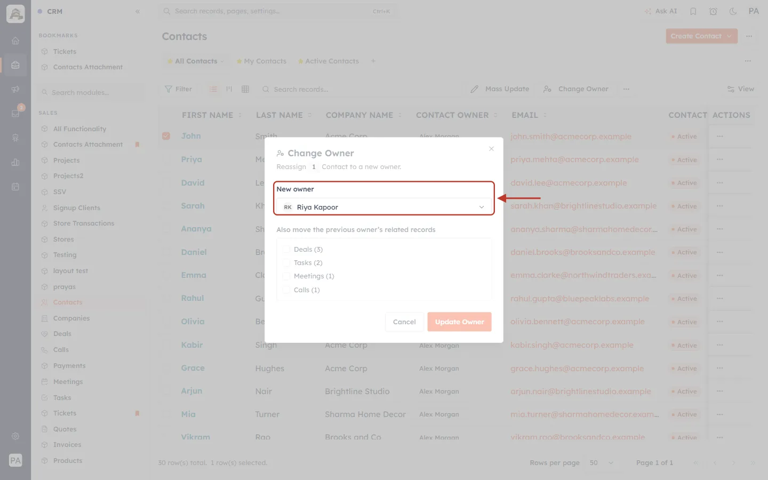Image resolution: width=768 pixels, height=480 pixels.
Task: Open the bookmark icon in top bar
Action: click(693, 11)
